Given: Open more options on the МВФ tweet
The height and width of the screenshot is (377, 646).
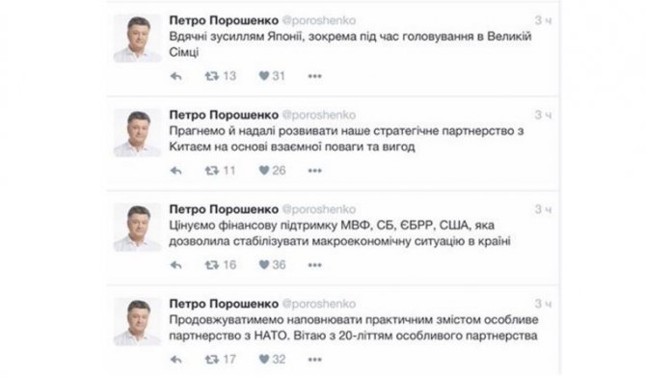Looking at the screenshot, I should coord(314,265).
